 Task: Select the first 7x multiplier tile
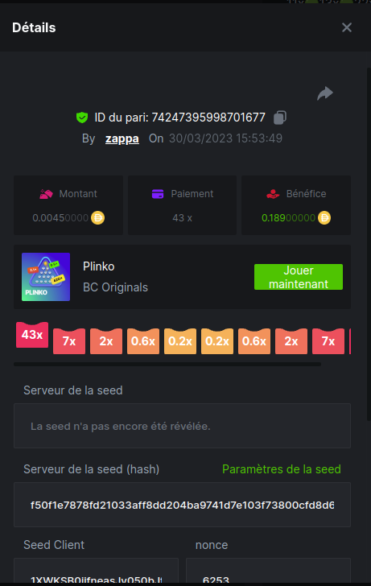[x=69, y=341]
